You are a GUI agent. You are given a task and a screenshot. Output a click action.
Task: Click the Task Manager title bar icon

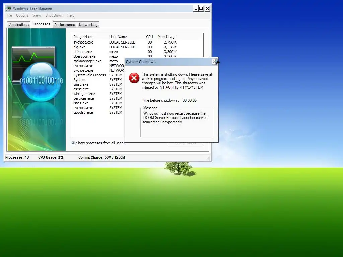(x=8, y=8)
